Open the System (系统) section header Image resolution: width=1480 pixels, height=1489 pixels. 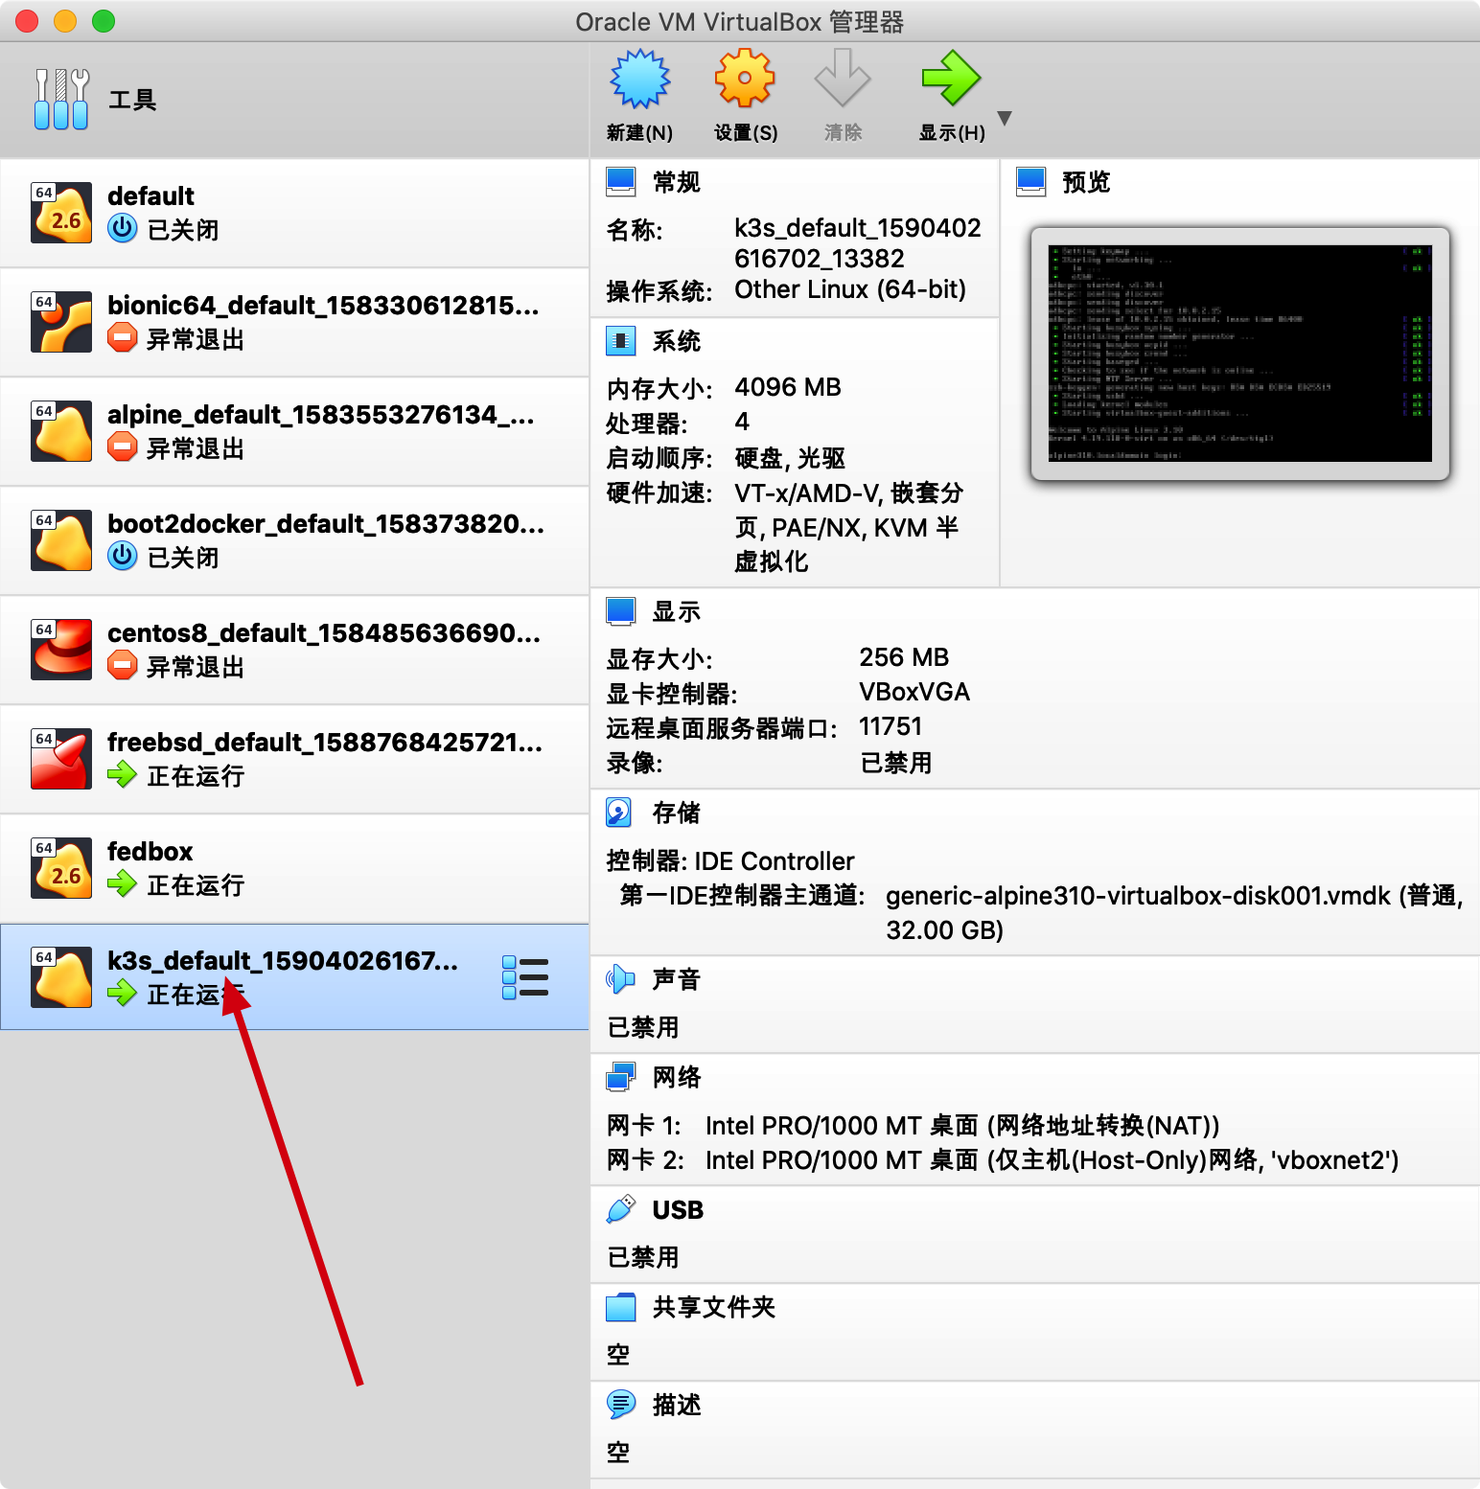pos(677,341)
